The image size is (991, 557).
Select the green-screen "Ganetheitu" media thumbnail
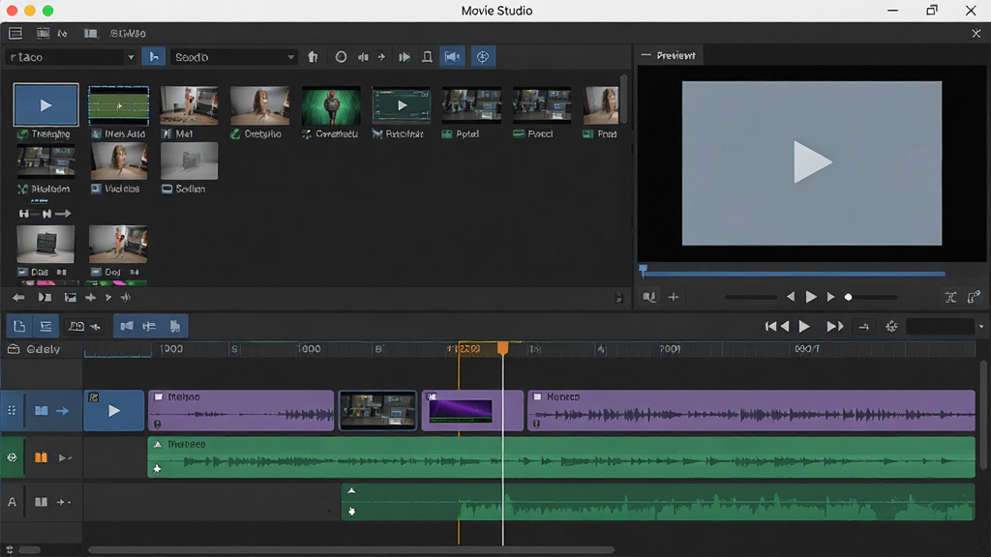click(x=331, y=105)
